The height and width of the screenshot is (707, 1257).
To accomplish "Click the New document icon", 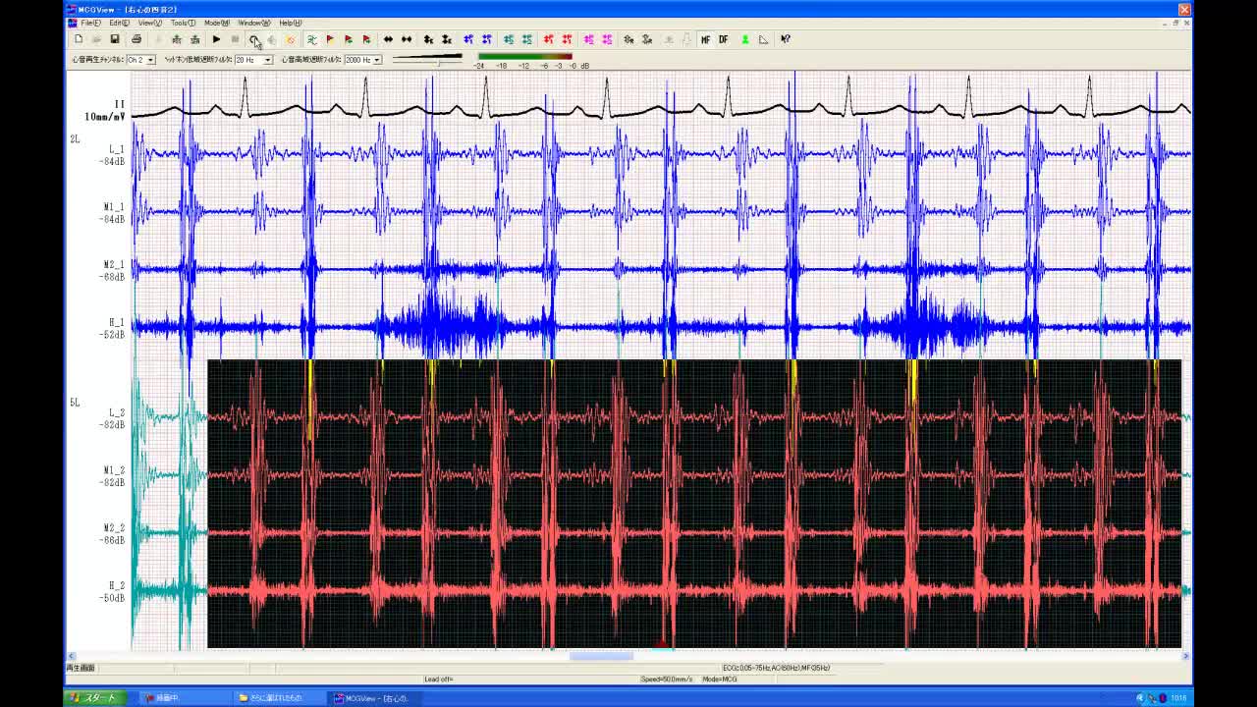I will [x=79, y=39].
